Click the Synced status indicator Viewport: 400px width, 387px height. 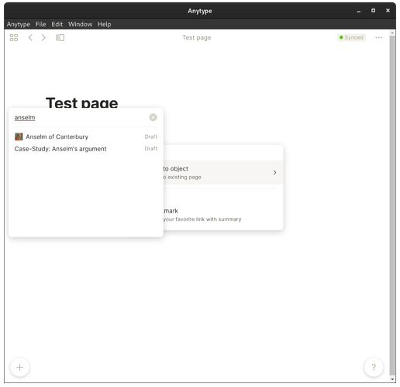tap(351, 38)
